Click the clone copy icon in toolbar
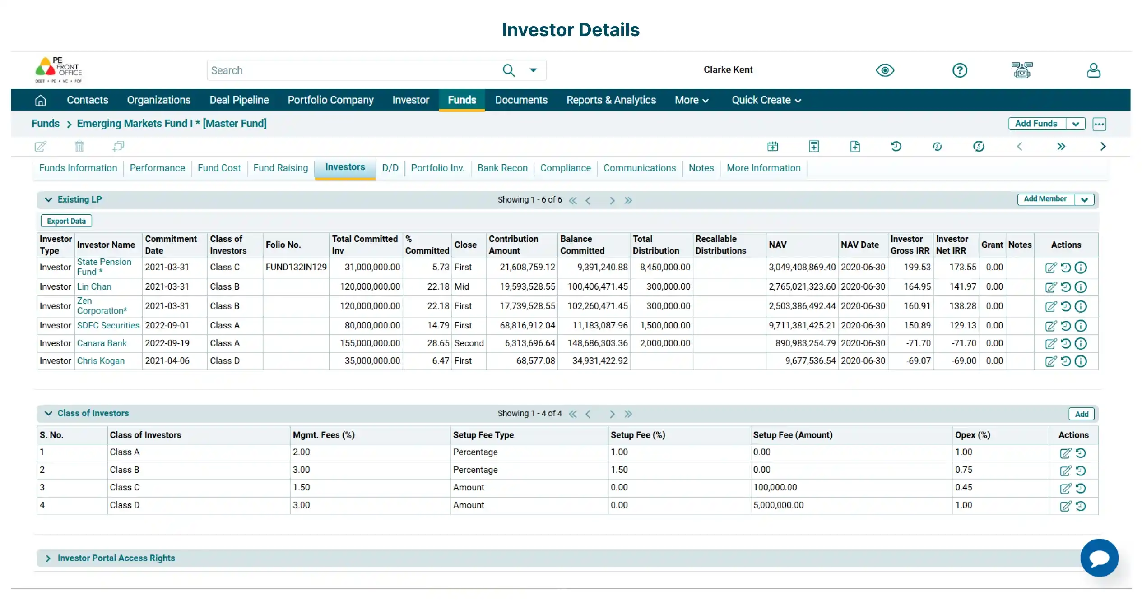 (118, 146)
